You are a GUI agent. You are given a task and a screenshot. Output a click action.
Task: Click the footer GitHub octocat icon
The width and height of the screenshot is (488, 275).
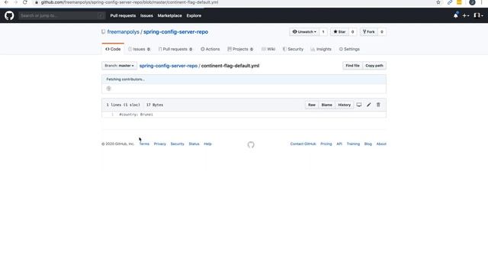[x=251, y=144]
